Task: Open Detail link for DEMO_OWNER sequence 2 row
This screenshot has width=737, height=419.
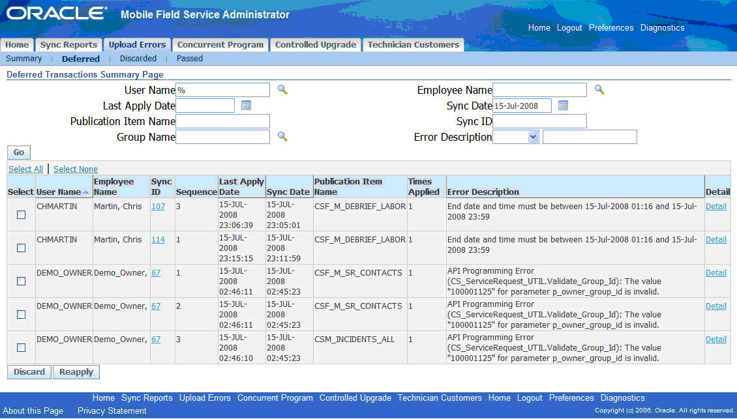Action: 716,306
